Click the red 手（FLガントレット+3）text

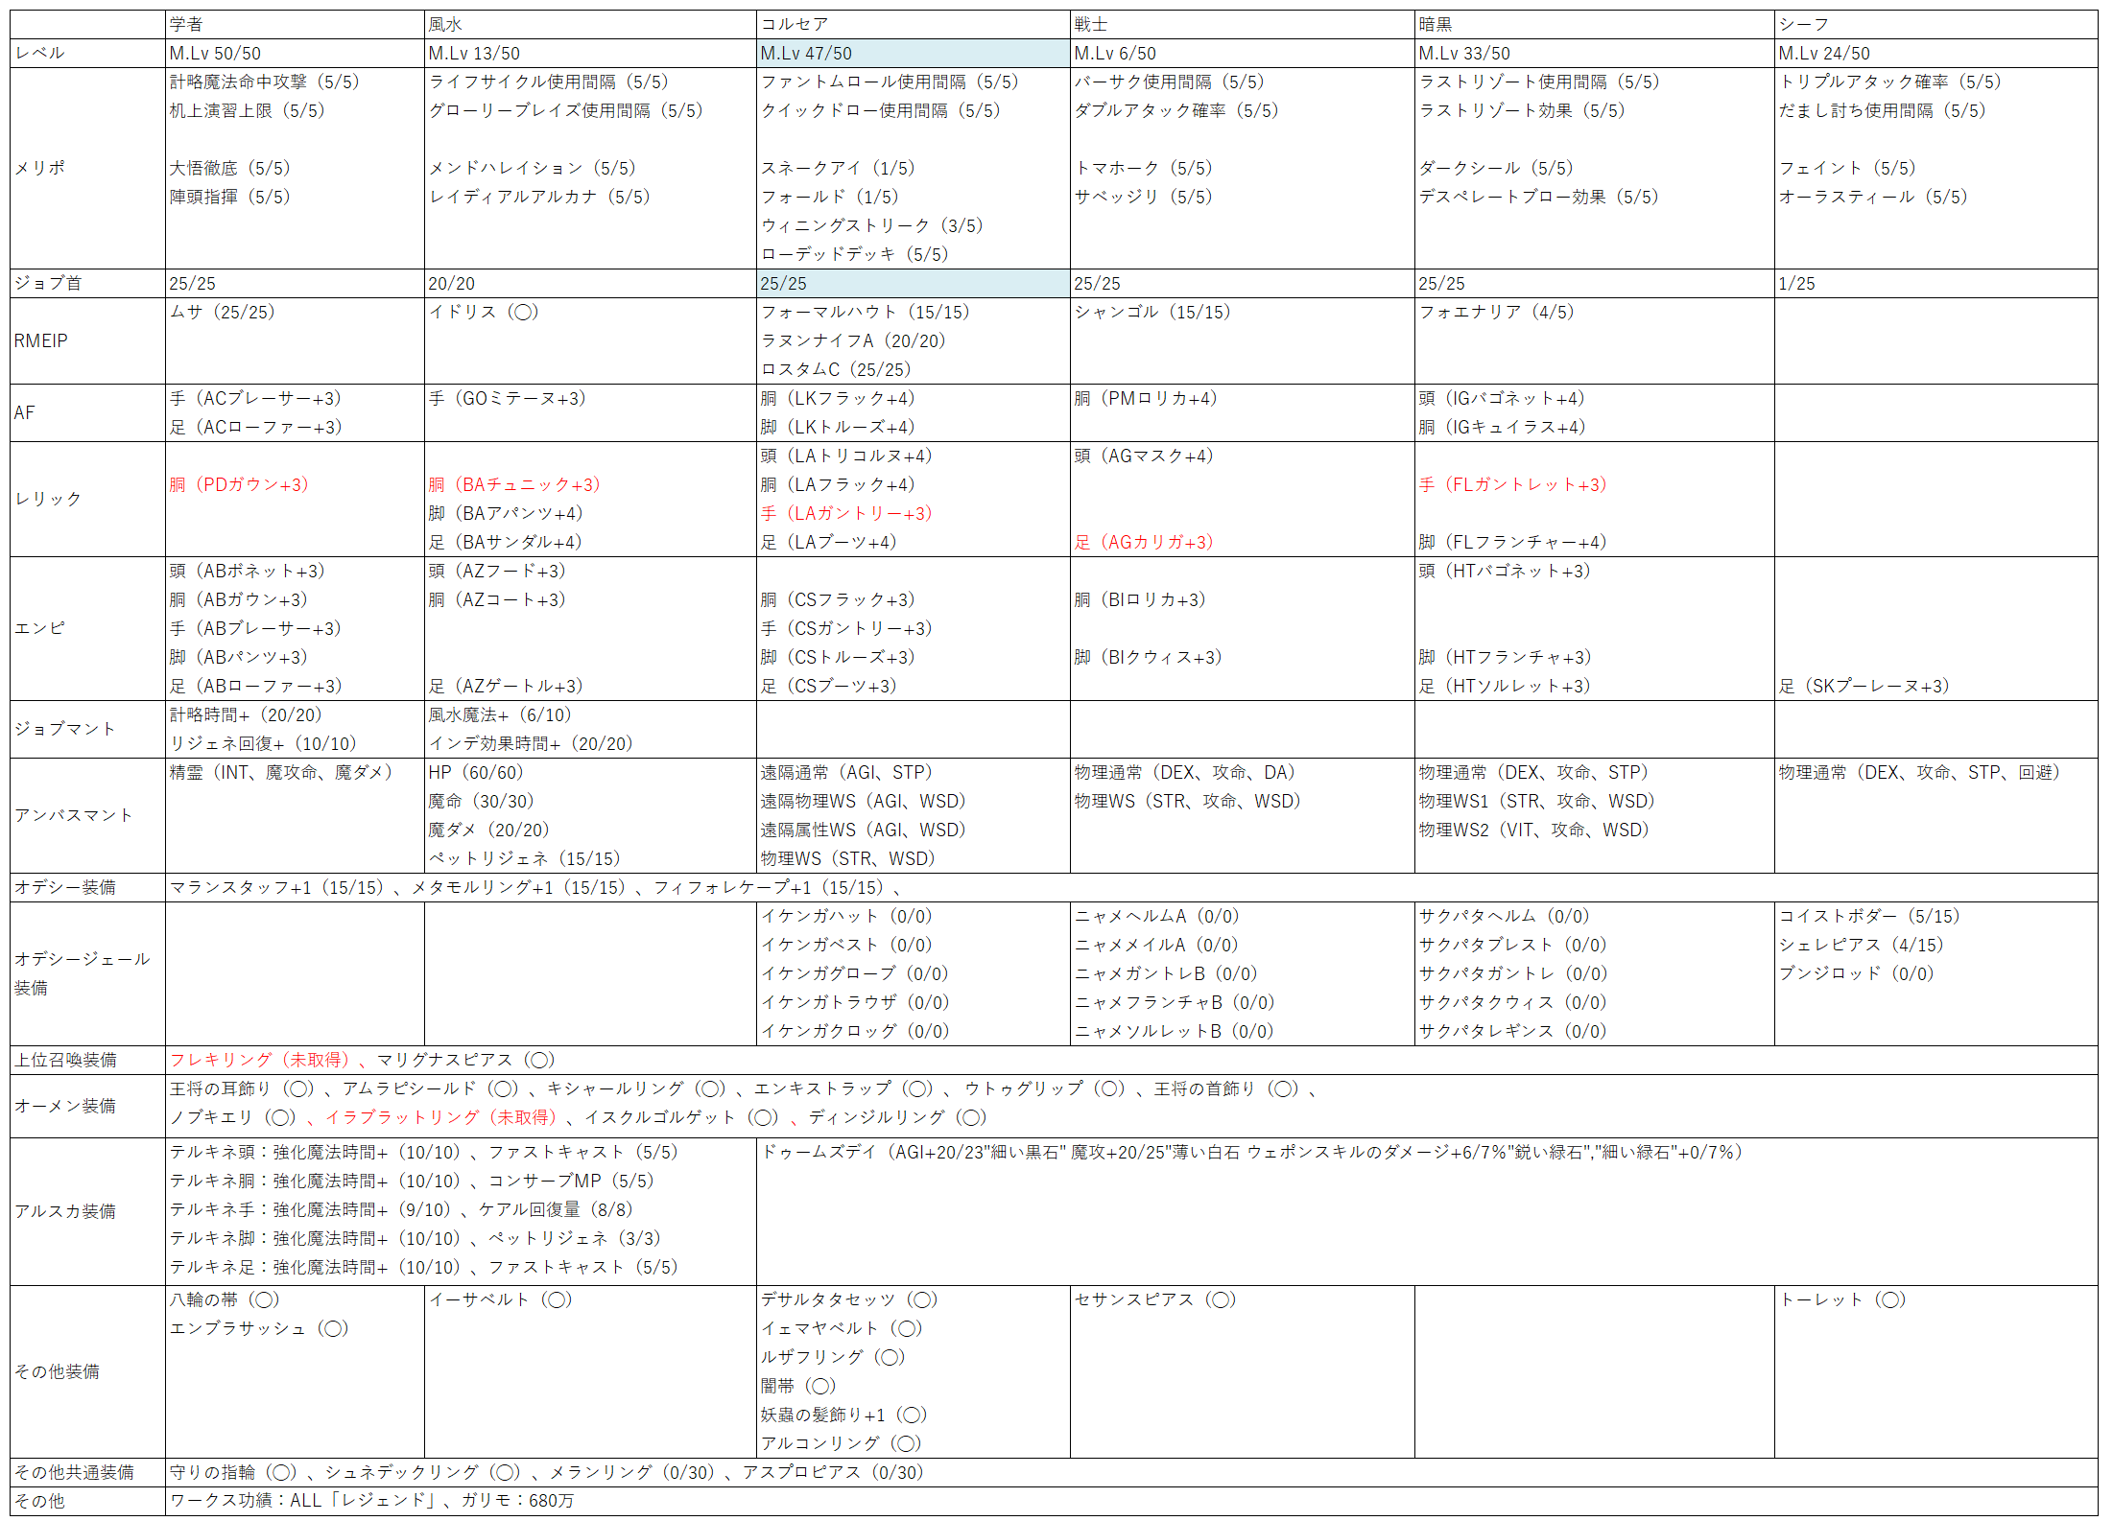coord(1512,484)
